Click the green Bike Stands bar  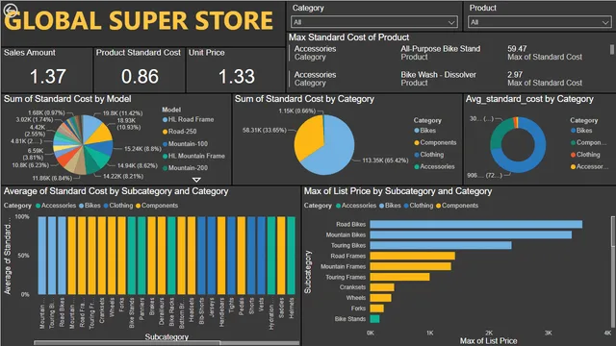[x=374, y=319]
